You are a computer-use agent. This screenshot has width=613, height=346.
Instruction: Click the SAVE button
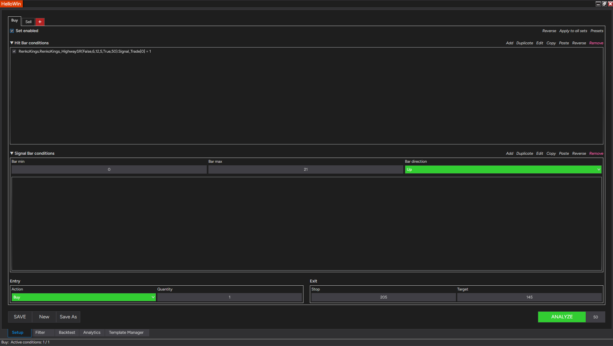point(20,317)
